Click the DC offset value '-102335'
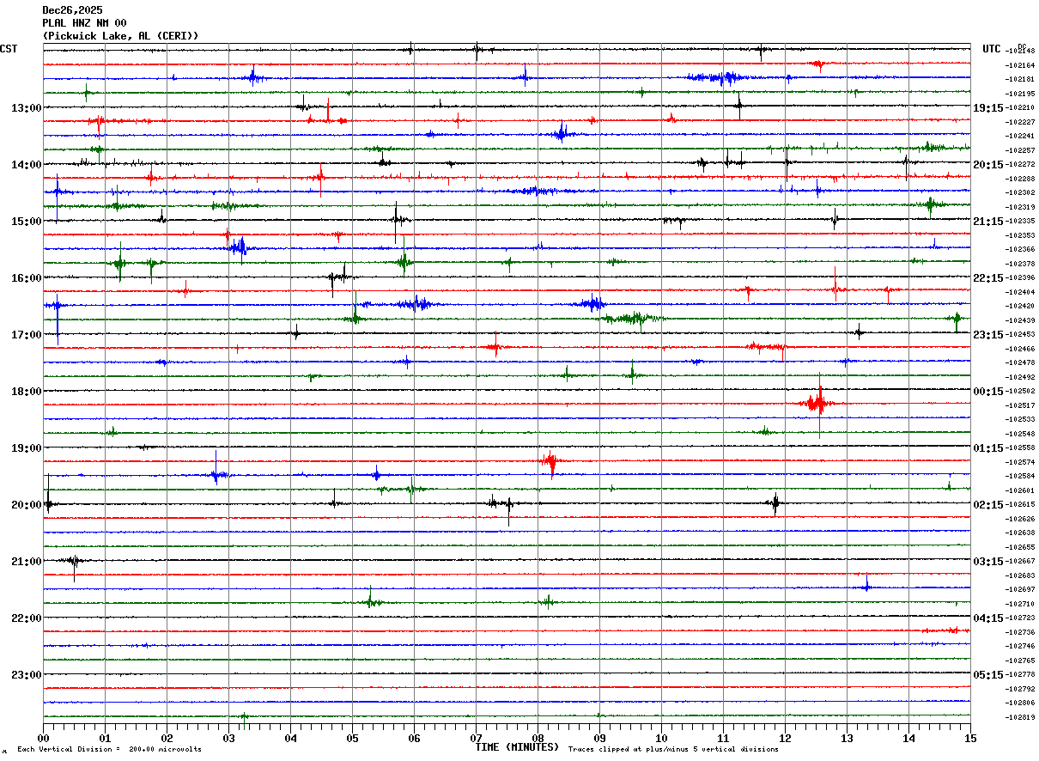The image size is (1039, 761). (x=1021, y=222)
